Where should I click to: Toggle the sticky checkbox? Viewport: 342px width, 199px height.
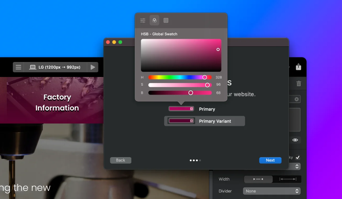[x=297, y=158]
